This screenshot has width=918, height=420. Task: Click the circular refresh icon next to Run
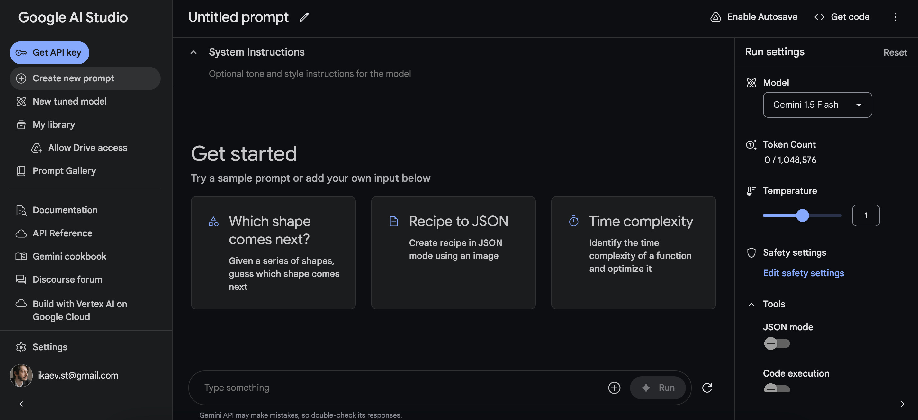pos(707,388)
